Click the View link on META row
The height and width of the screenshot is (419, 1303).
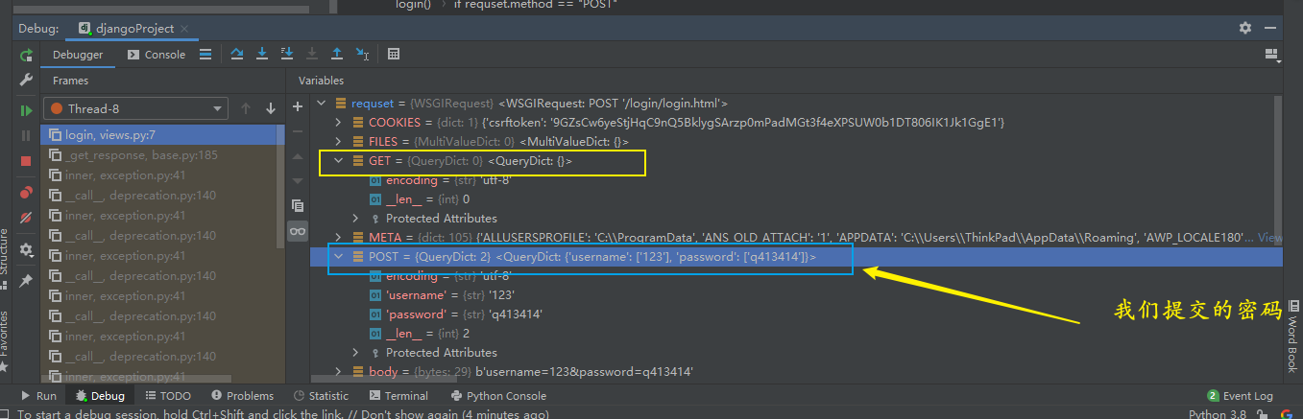click(x=1270, y=238)
